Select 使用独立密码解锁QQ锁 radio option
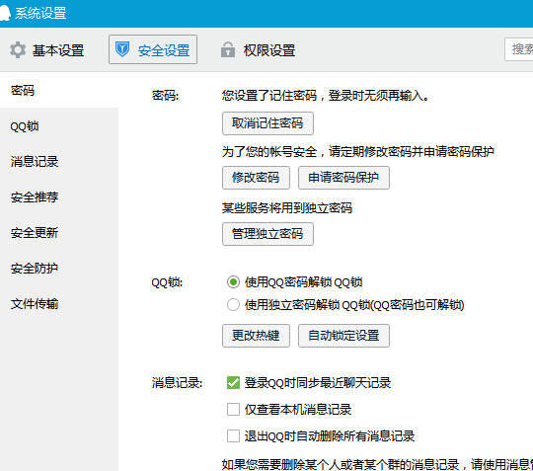 click(x=233, y=305)
